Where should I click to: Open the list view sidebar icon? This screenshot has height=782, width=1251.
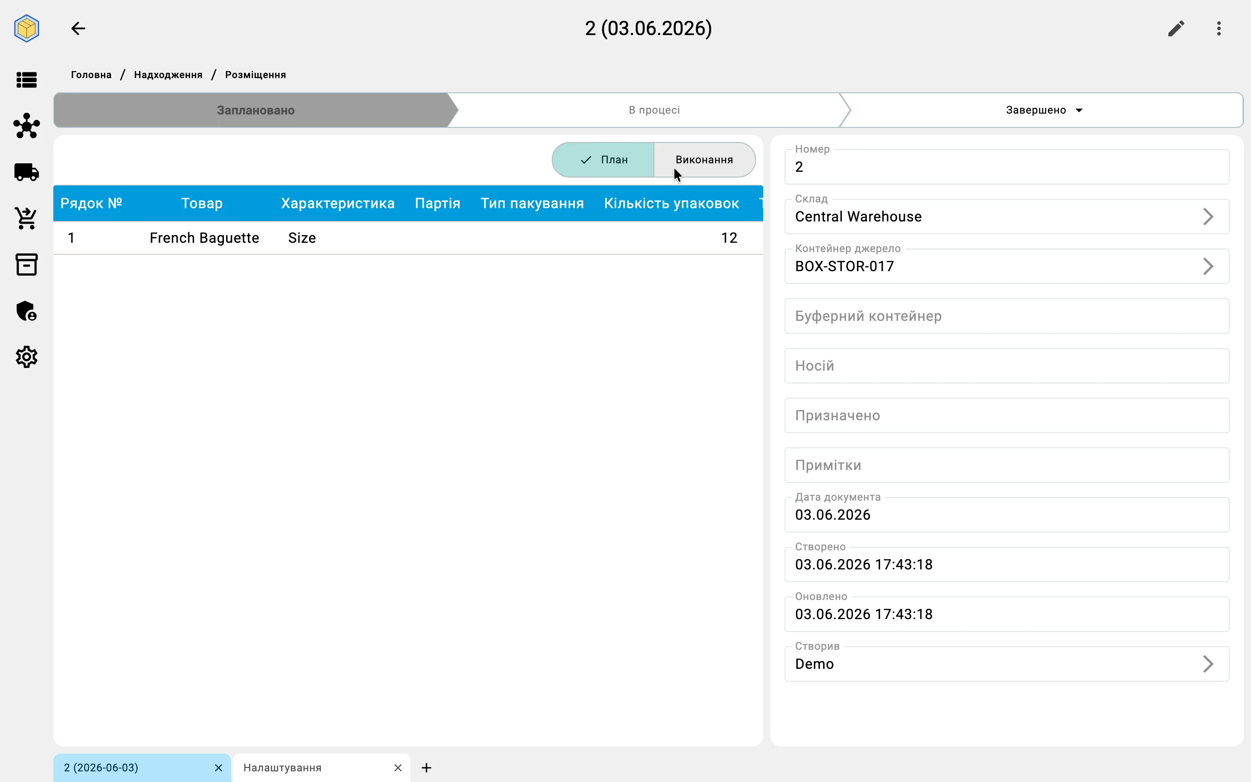tap(26, 80)
